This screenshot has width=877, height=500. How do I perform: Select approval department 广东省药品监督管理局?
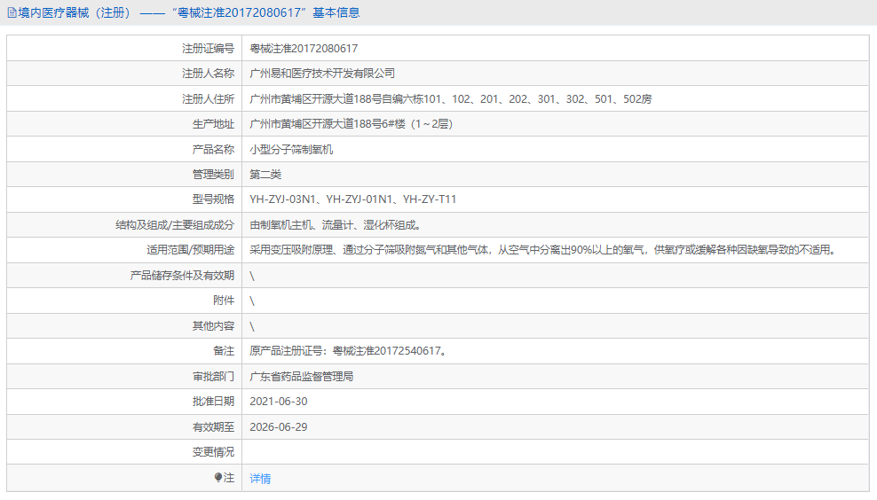302,377
